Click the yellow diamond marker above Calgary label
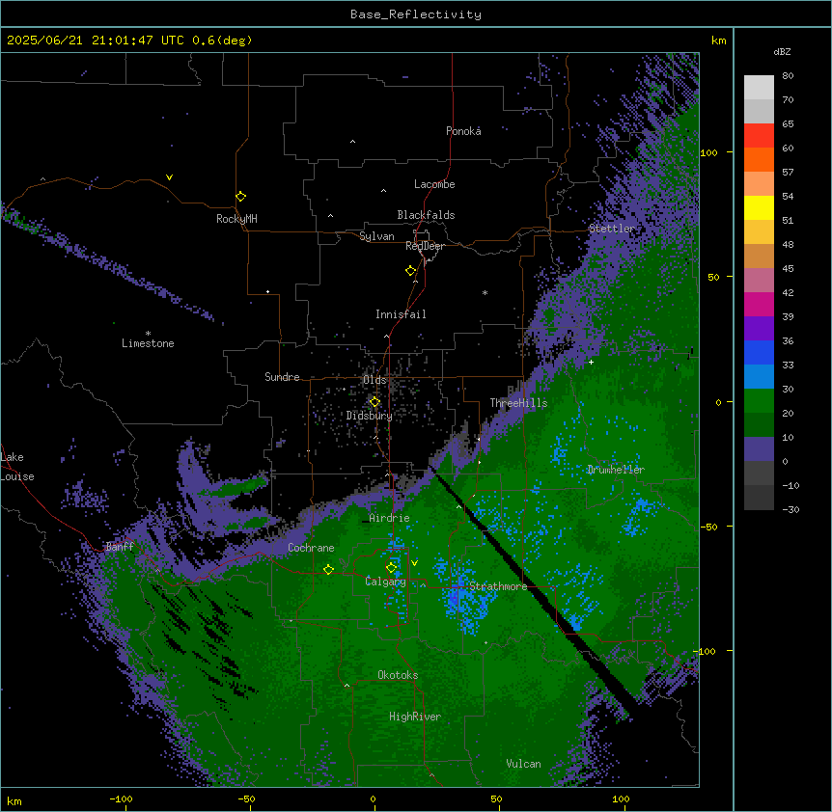 [391, 568]
